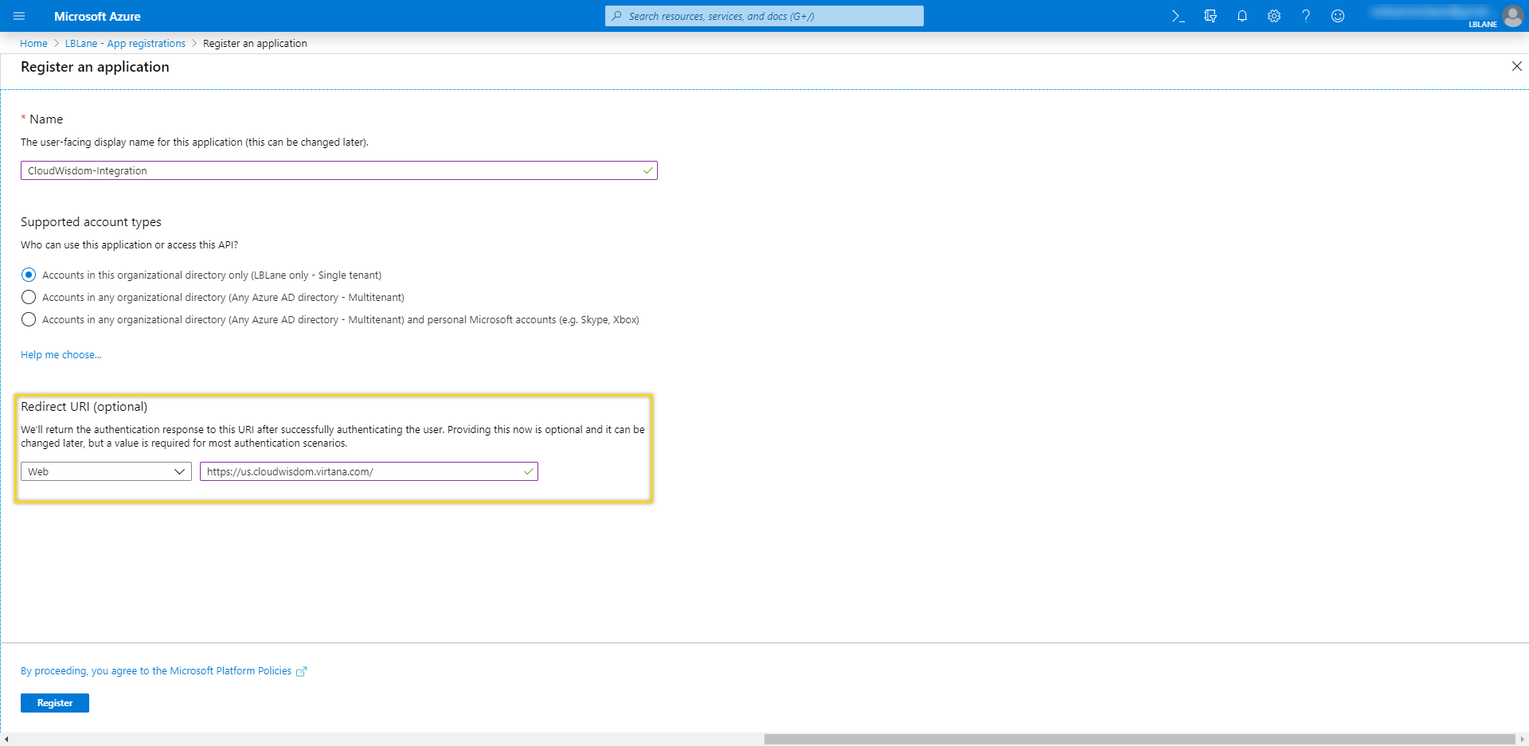Click the Register button
This screenshot has width=1529, height=746.
point(55,703)
